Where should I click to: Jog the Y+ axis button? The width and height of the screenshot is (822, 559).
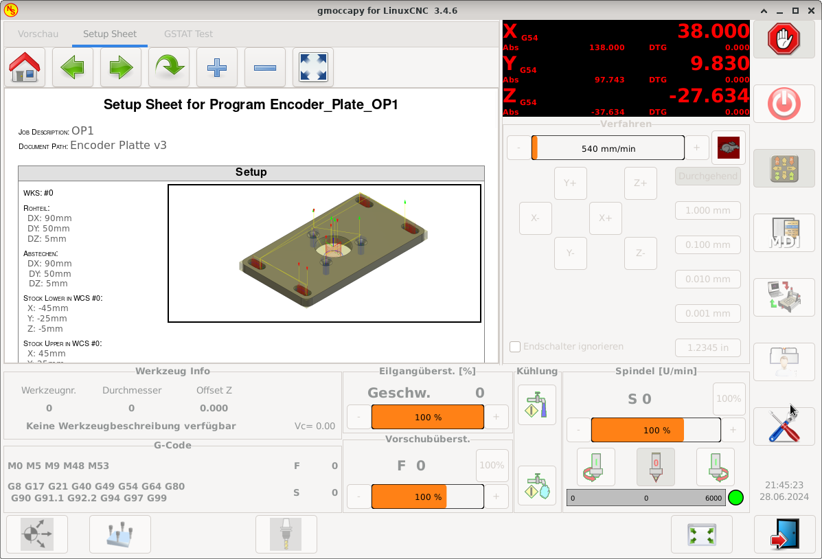pos(571,183)
